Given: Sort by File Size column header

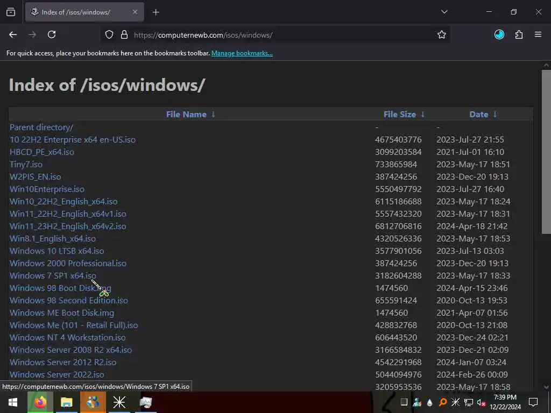Looking at the screenshot, I should point(400,115).
